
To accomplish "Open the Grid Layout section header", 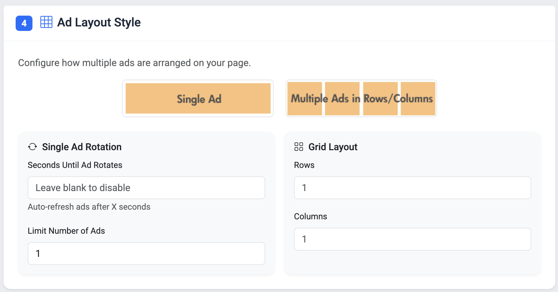I will 333,147.
